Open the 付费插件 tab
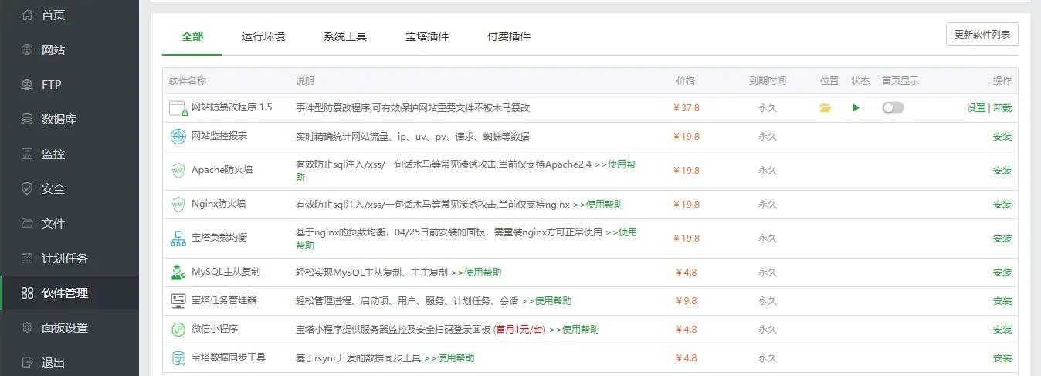The image size is (1041, 376). [x=508, y=36]
